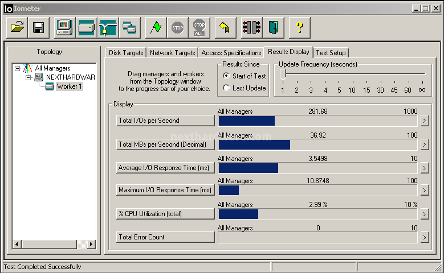Open About Iometer question mark icon
The image size is (444, 273).
(x=299, y=28)
